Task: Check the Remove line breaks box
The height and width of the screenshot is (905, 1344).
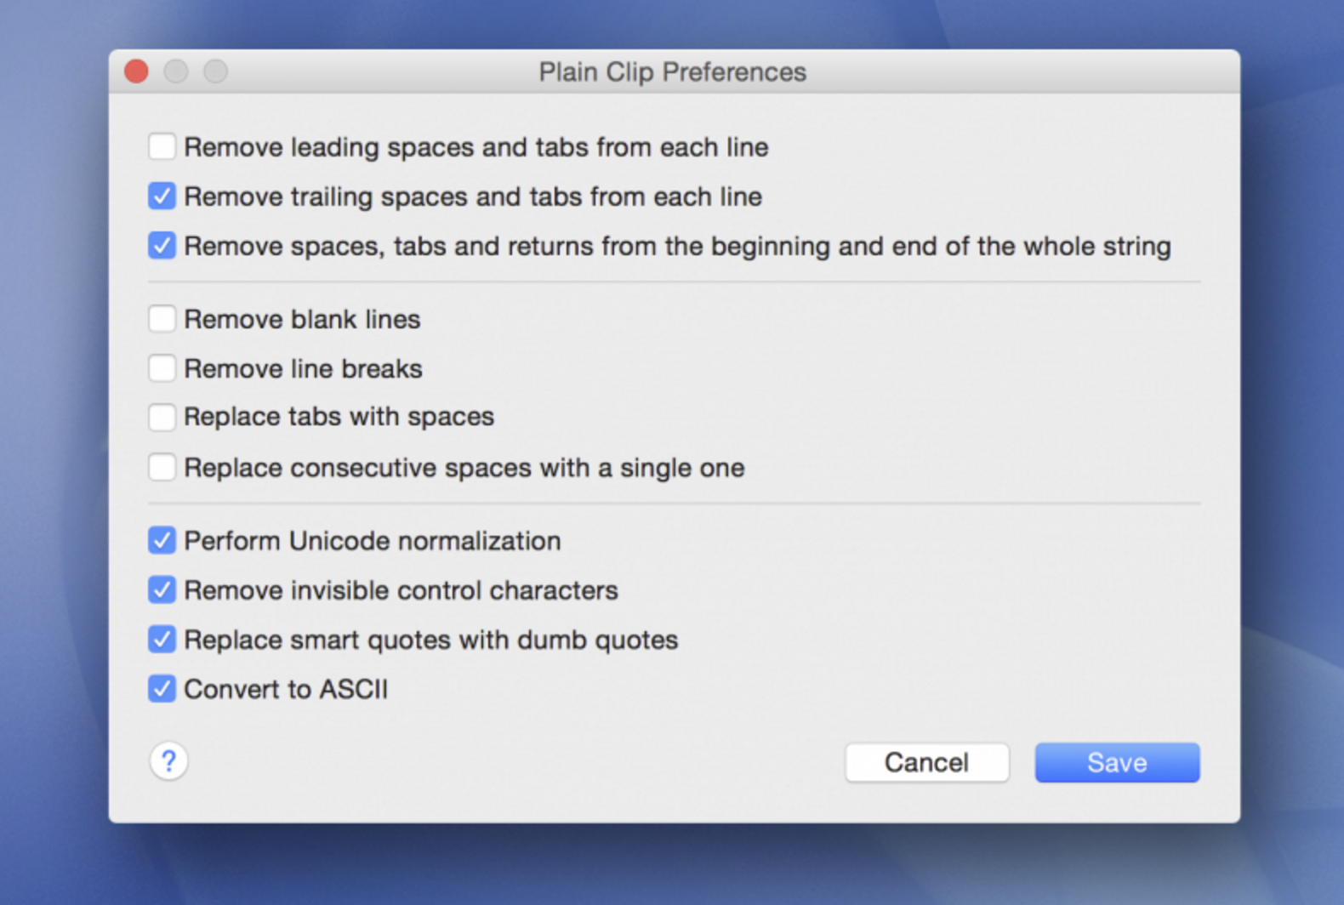Action: pos(162,368)
